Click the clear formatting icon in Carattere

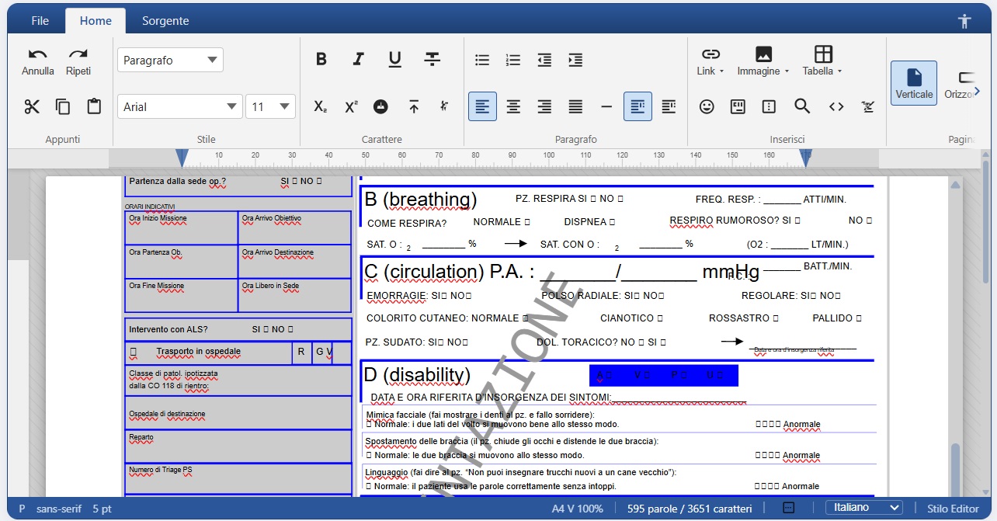click(x=444, y=106)
